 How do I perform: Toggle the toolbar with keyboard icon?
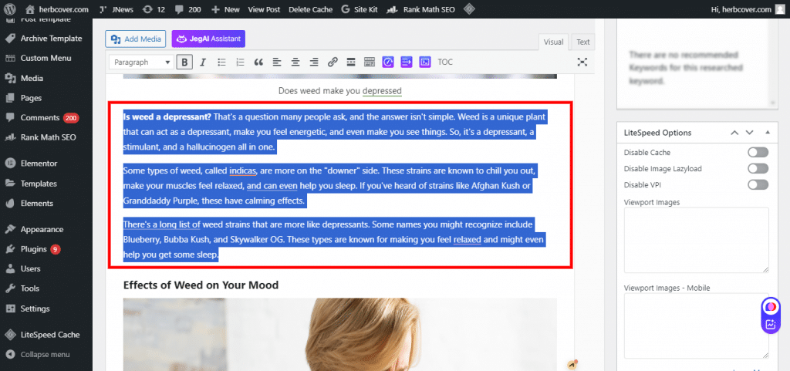click(370, 62)
